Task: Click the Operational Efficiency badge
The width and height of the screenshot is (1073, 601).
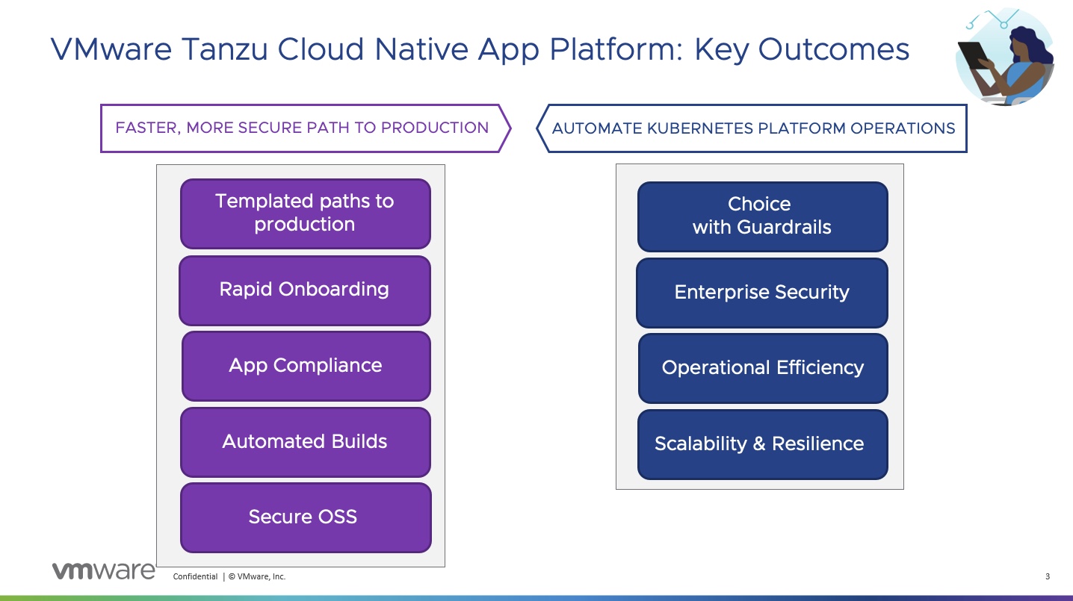Action: click(762, 368)
